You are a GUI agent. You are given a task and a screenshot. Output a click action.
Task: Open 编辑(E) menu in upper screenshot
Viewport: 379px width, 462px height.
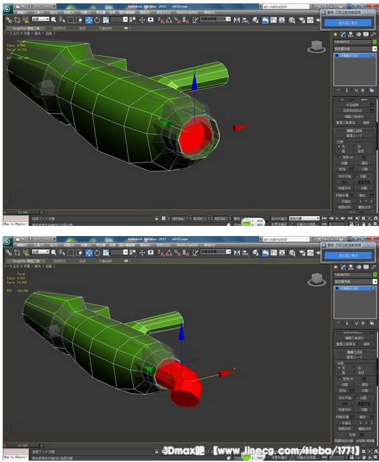22,12
